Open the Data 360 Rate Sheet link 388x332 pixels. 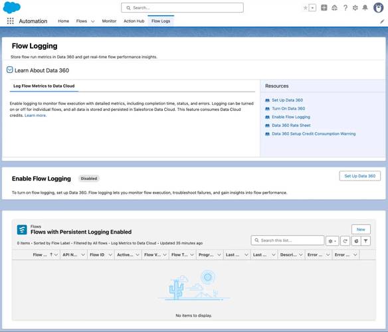(x=291, y=125)
